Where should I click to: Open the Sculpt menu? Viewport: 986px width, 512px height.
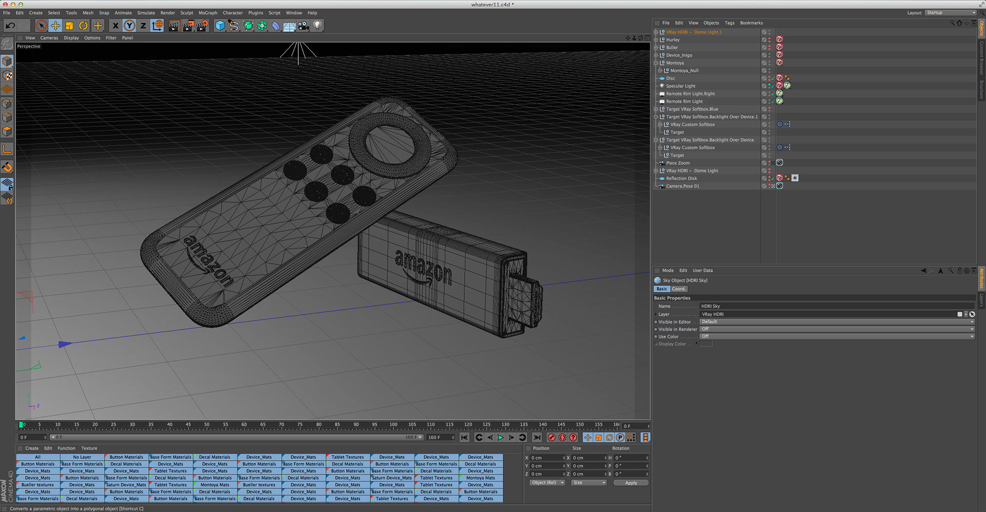tap(186, 13)
